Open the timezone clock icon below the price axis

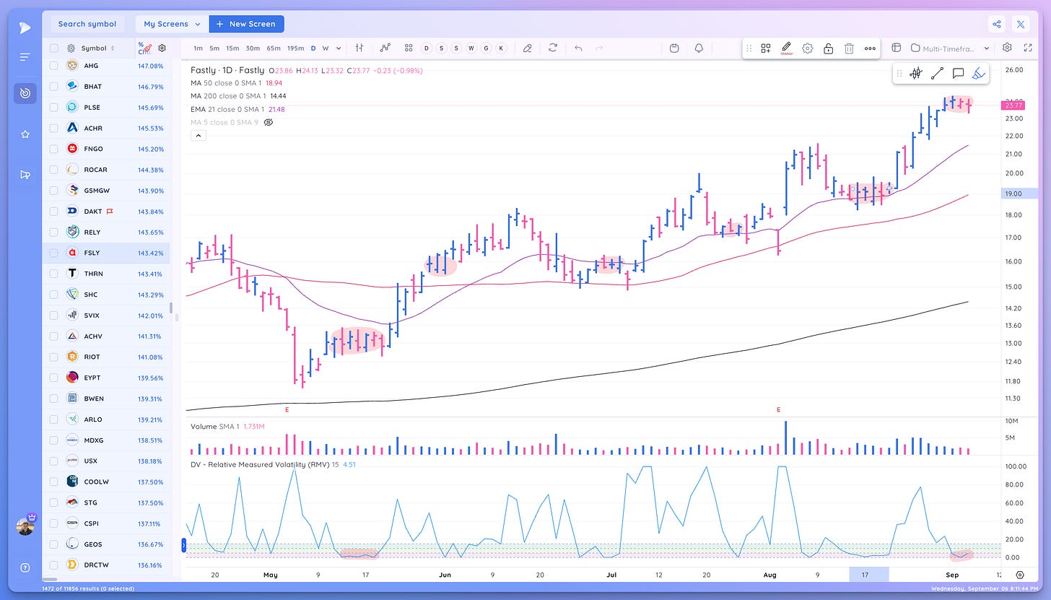(x=1019, y=575)
